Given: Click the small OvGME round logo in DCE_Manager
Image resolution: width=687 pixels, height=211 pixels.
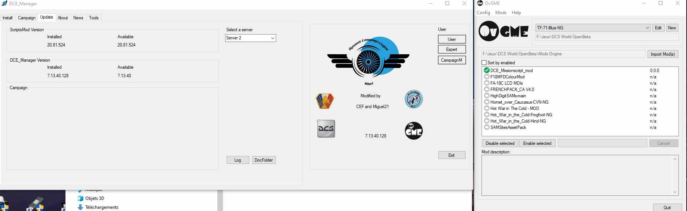Looking at the screenshot, I should (x=413, y=131).
